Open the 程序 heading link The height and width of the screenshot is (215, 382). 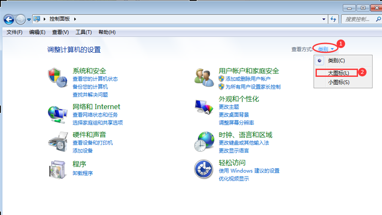pos(79,164)
